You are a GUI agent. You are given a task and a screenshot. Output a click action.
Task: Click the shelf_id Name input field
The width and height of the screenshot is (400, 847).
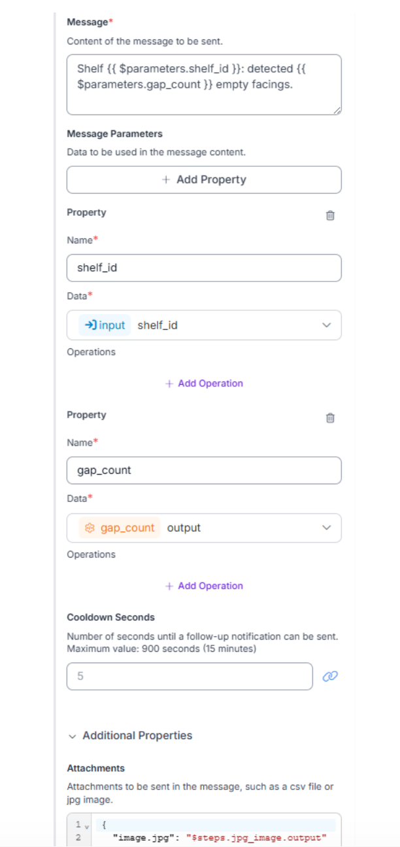[204, 268]
